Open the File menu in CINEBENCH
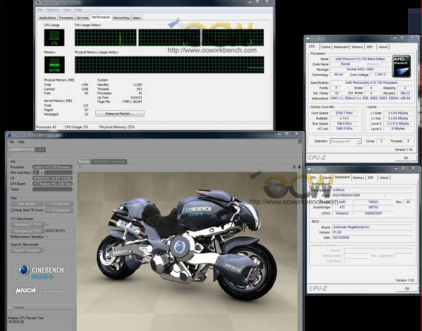This screenshot has height=331, width=422. point(12,142)
